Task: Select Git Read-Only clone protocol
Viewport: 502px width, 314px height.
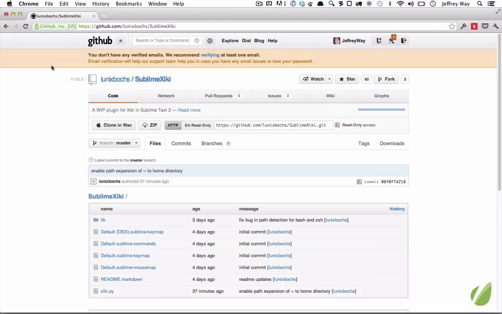Action: coord(197,125)
